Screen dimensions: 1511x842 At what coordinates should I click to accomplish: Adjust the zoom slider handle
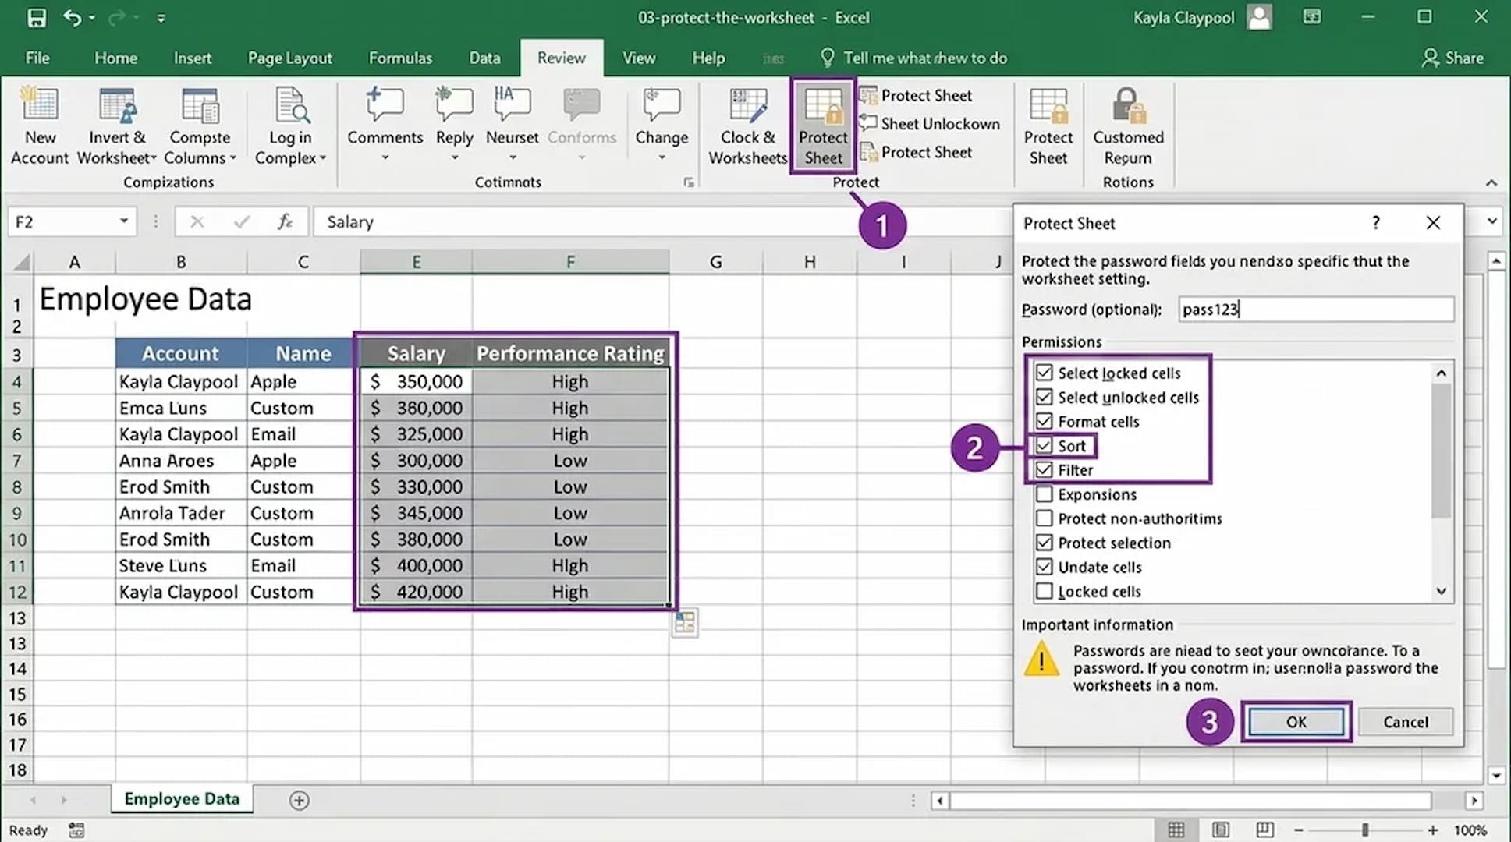[1364, 830]
